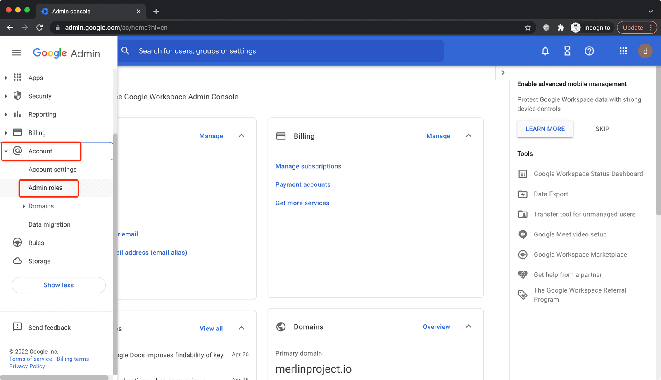
Task: Expand the Apps tree arrow
Action: click(x=6, y=78)
